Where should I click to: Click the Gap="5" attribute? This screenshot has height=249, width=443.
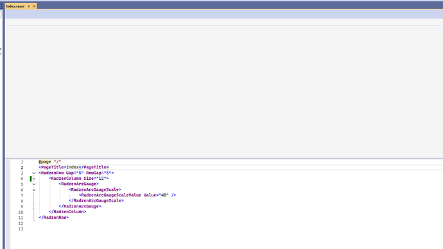(x=75, y=173)
